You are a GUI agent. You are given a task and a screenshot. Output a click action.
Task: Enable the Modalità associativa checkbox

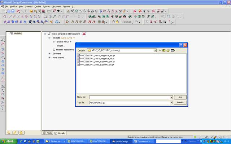click(54, 50)
